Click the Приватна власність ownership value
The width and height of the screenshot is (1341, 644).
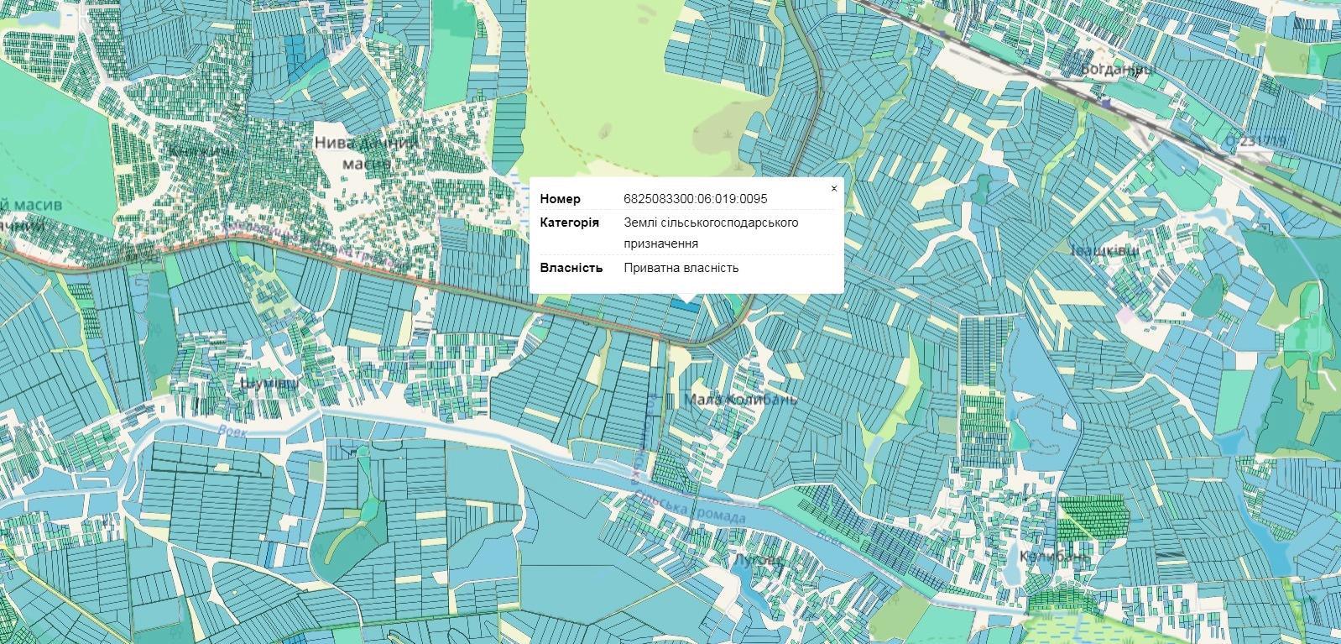tap(681, 268)
